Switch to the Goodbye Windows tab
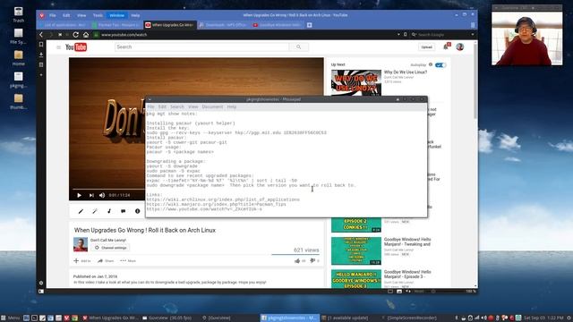This screenshot has width=573, height=322. pyautogui.click(x=277, y=25)
